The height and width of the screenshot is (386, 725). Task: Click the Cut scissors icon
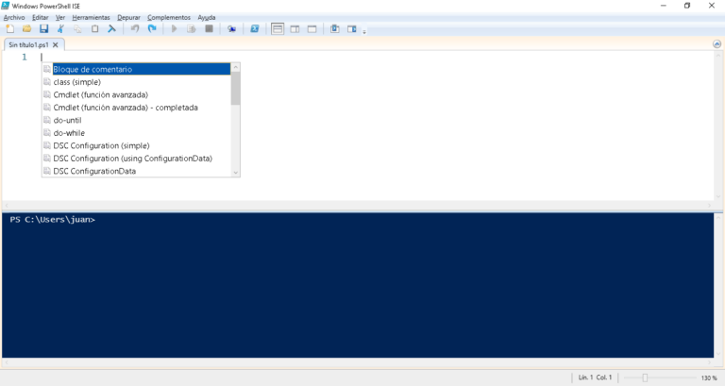(x=60, y=29)
